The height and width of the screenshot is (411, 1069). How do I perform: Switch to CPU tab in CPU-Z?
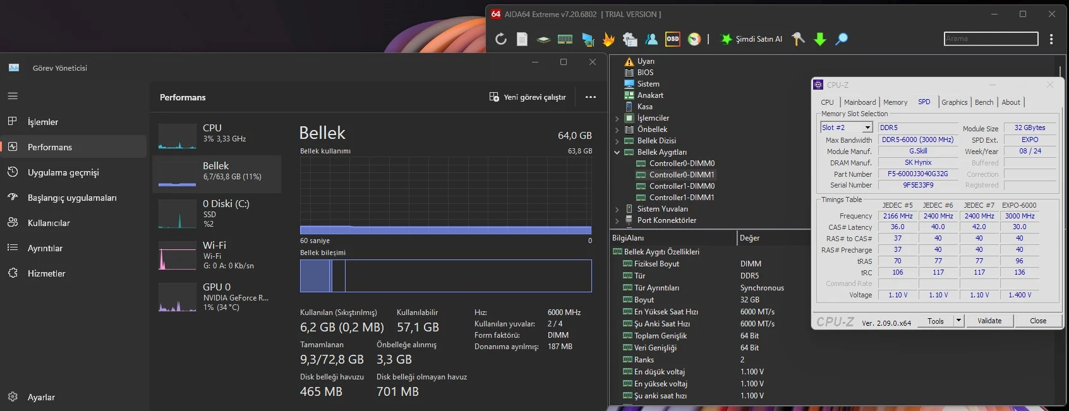[x=827, y=102]
